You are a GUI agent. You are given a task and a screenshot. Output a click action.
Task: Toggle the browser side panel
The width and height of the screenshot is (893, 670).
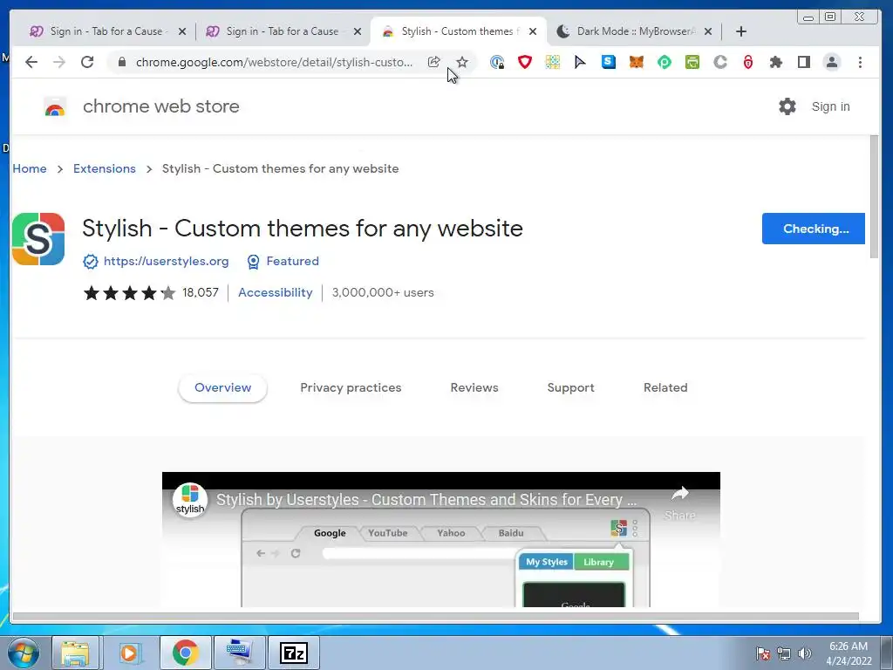click(x=803, y=62)
